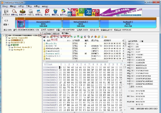Expand the Virtual Disks(E:) tree node
The image size is (161, 113).
pyautogui.click(x=9, y=47)
